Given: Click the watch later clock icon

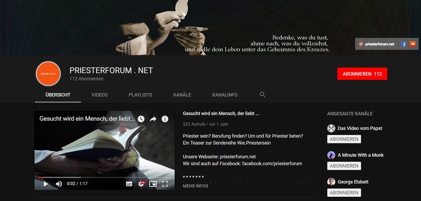Looking at the screenshot, I should tap(141, 119).
